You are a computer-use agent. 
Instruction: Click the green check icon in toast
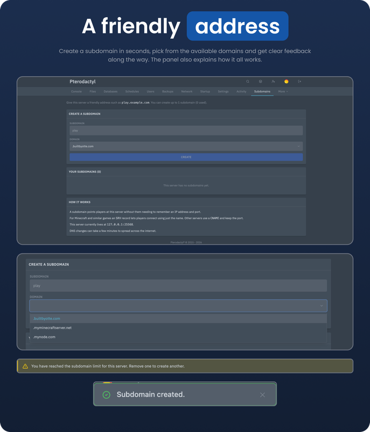106,395
